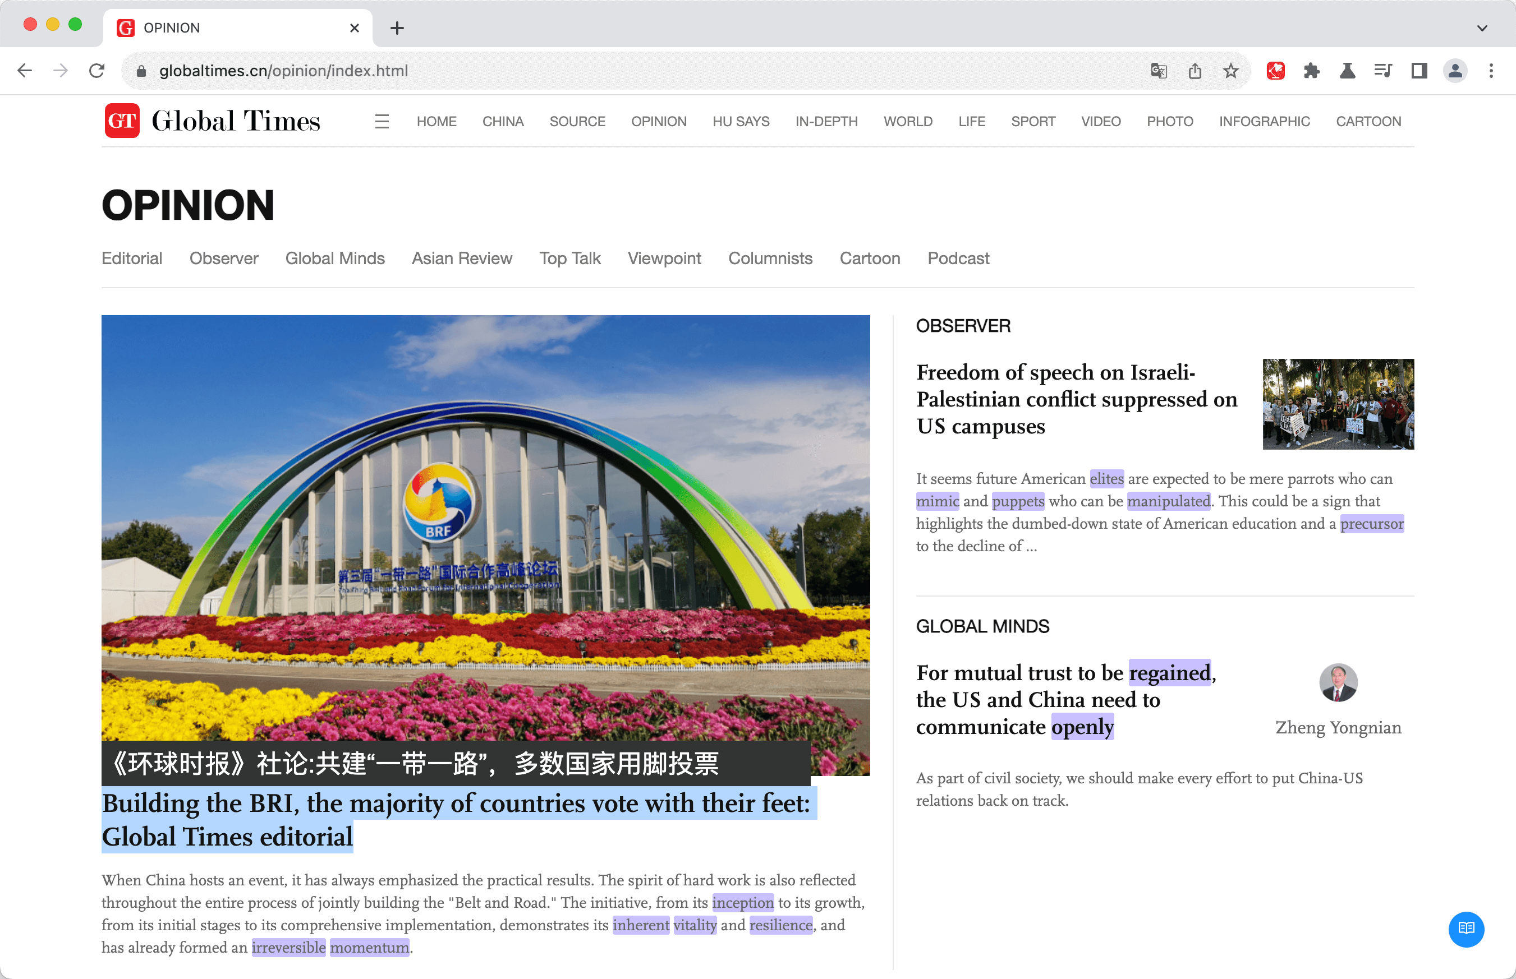Viewport: 1516px width, 979px height.
Task: Click the Google Translate icon in address bar
Action: 1159,71
